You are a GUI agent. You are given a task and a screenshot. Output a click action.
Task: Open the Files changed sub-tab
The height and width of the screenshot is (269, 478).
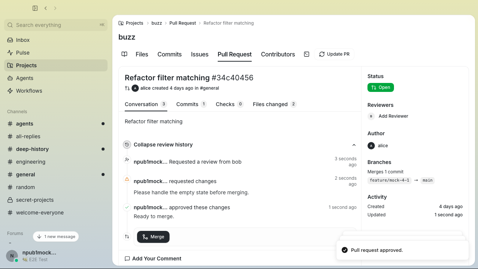274,104
